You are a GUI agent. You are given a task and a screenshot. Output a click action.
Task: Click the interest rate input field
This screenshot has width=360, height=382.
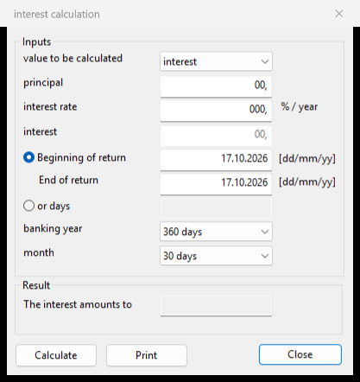click(216, 110)
